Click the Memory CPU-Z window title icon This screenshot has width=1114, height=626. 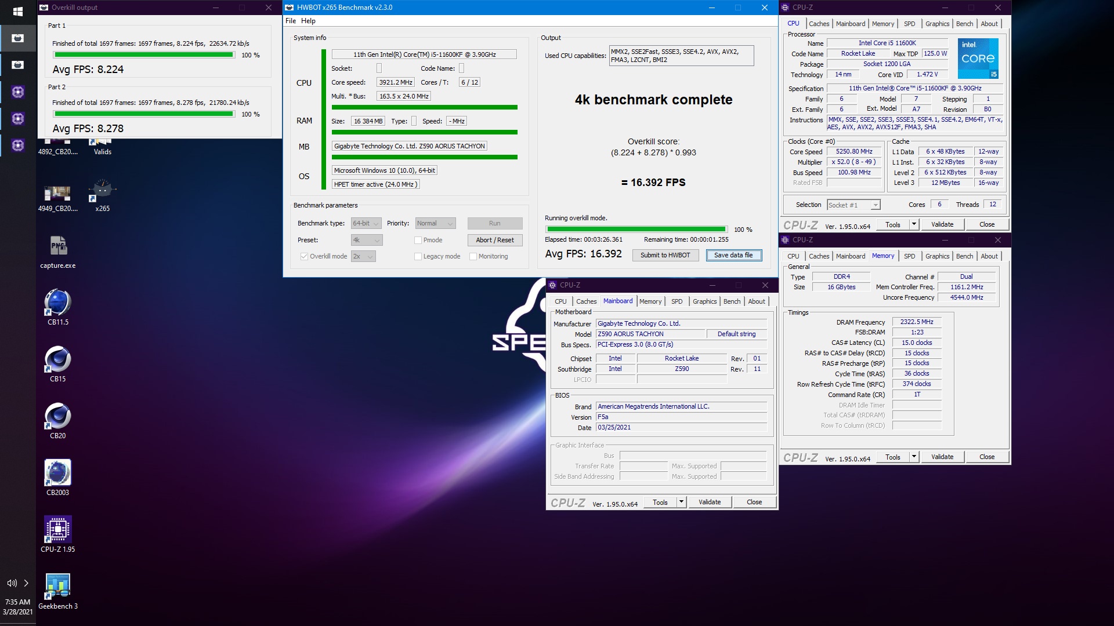tap(785, 240)
